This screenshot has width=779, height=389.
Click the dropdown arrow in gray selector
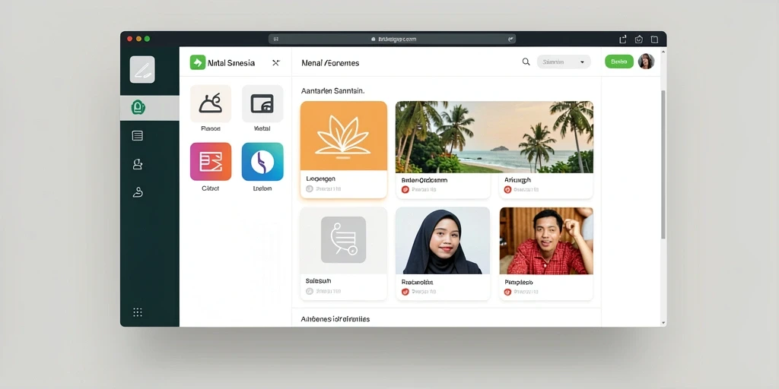pyautogui.click(x=582, y=62)
